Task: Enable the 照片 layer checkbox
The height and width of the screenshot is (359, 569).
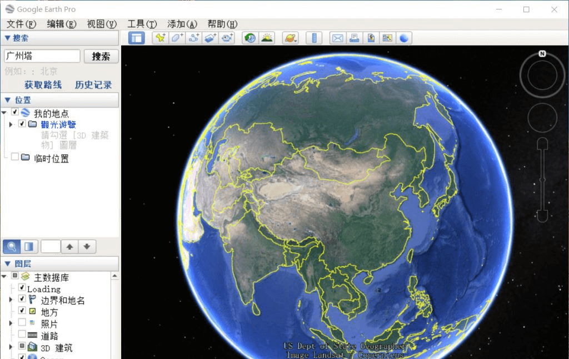Action: pos(22,322)
